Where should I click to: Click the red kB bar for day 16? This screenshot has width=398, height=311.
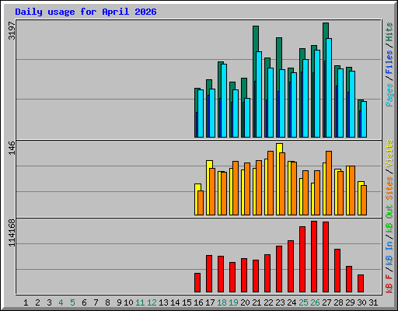197,282
